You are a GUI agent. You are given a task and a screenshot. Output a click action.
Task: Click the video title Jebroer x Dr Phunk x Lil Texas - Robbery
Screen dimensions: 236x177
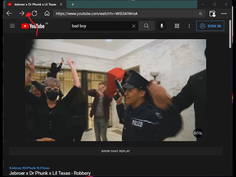[x=50, y=173]
